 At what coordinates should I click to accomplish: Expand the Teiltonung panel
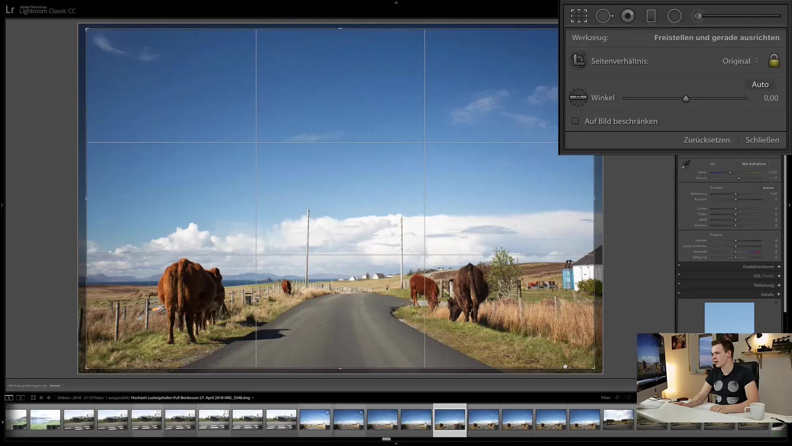click(779, 285)
